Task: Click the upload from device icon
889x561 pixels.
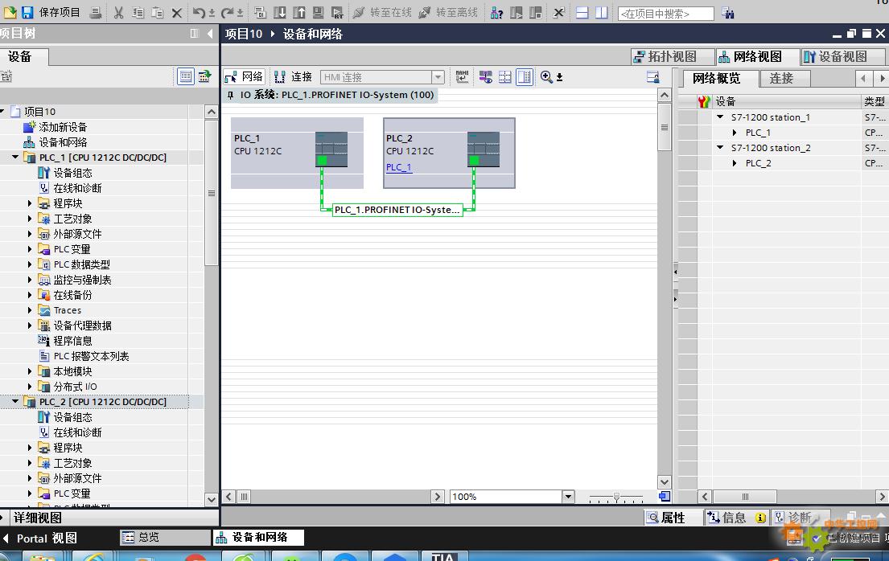Action: pos(298,13)
